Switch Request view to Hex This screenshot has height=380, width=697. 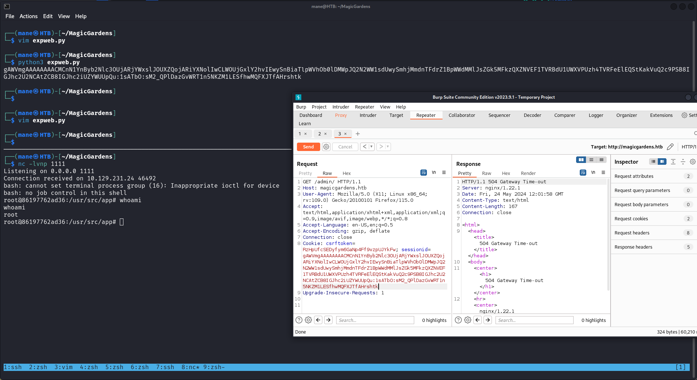tap(347, 173)
